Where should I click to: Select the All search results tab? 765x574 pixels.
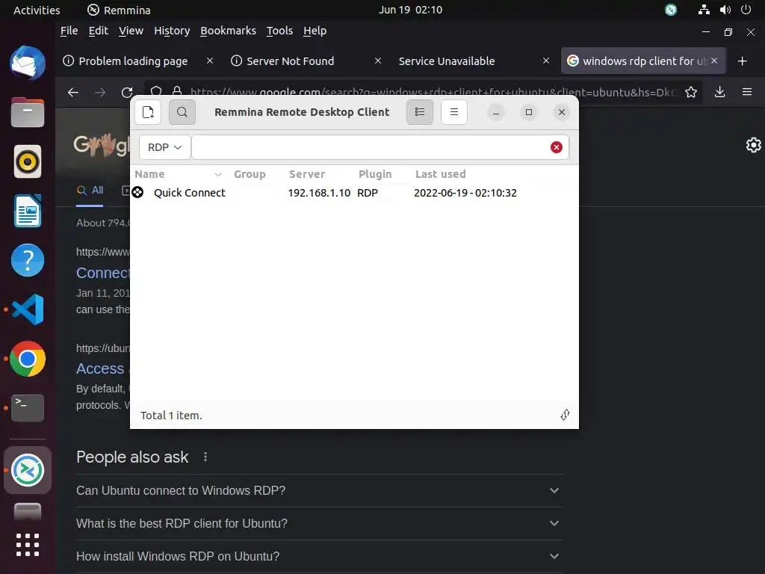pos(90,191)
